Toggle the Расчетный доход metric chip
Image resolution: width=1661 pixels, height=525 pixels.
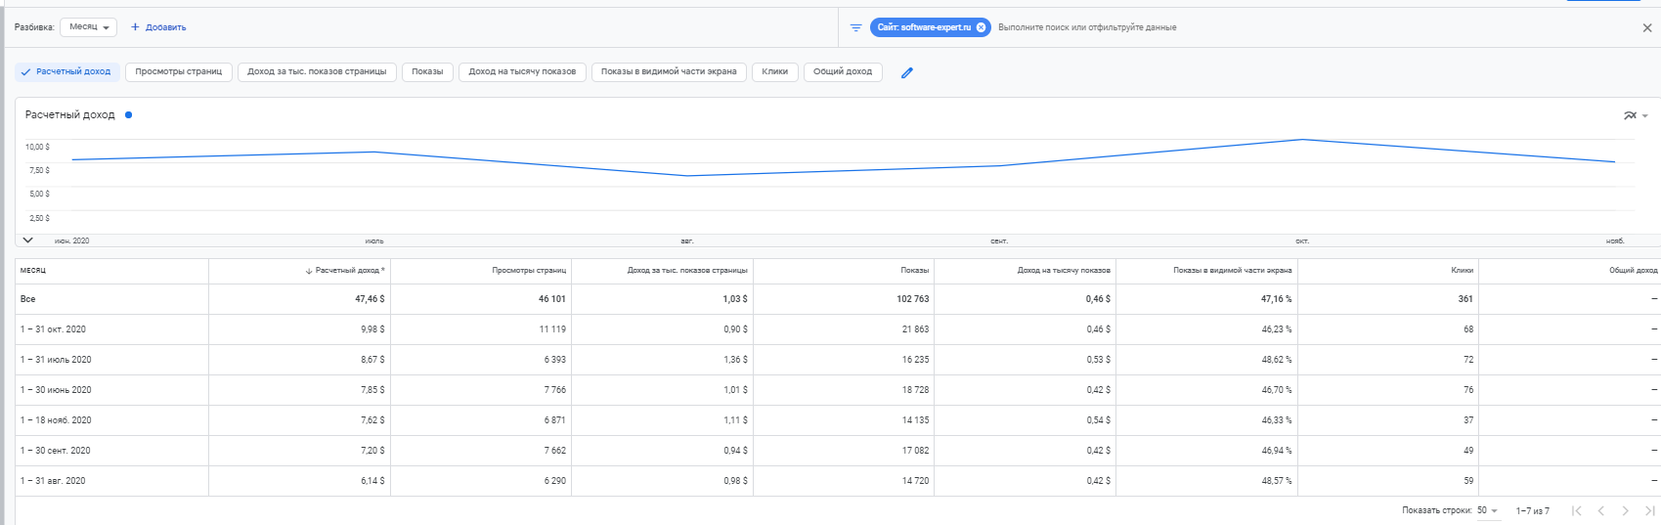pos(66,72)
